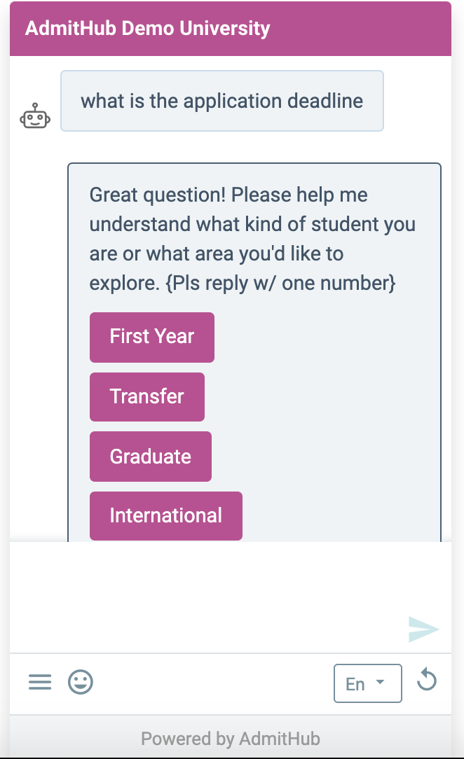Click the empty pink header area beside the title
This screenshot has width=464, height=759.
click(x=361, y=28)
